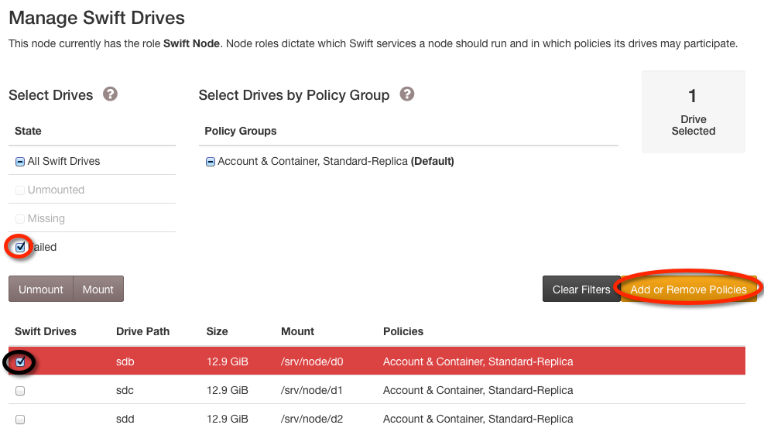Click the Clear Filters button
This screenshot has width=764, height=435.
pos(581,289)
